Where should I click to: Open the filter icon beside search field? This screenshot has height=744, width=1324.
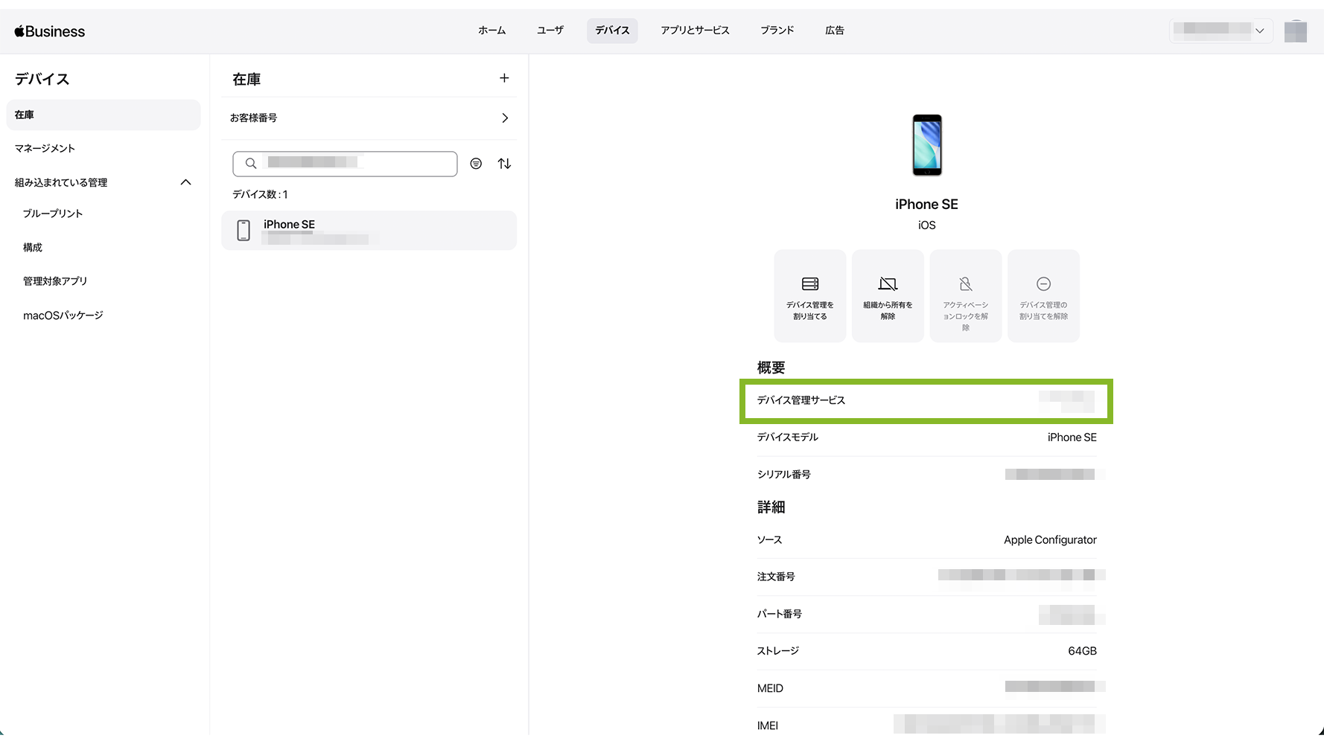coord(476,164)
